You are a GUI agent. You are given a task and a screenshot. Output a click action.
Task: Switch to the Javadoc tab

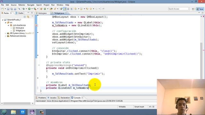point(52,98)
